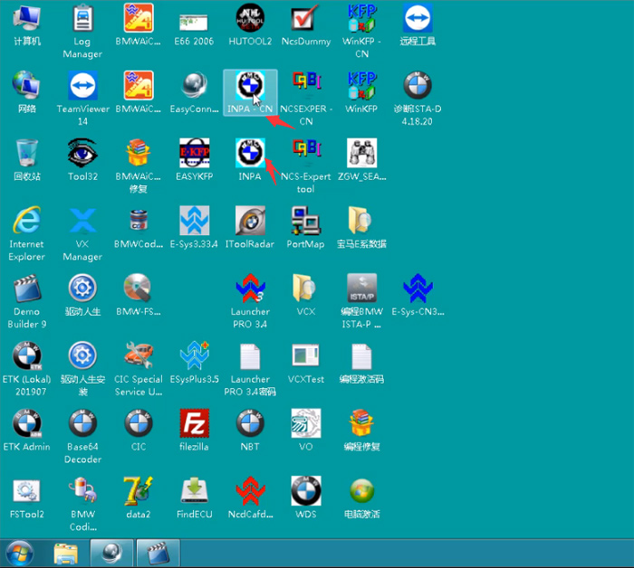Open the Windows Start menu
The width and height of the screenshot is (634, 568).
coord(19,554)
